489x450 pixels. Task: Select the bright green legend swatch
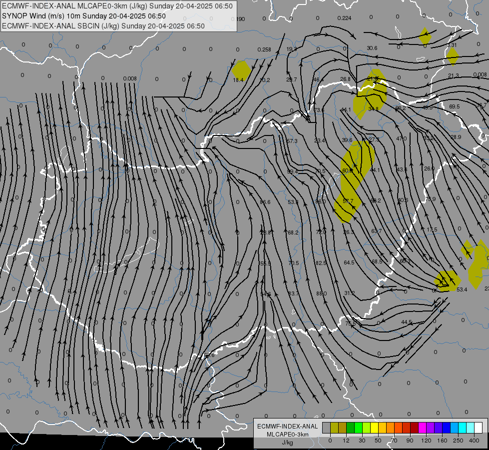[358, 427]
